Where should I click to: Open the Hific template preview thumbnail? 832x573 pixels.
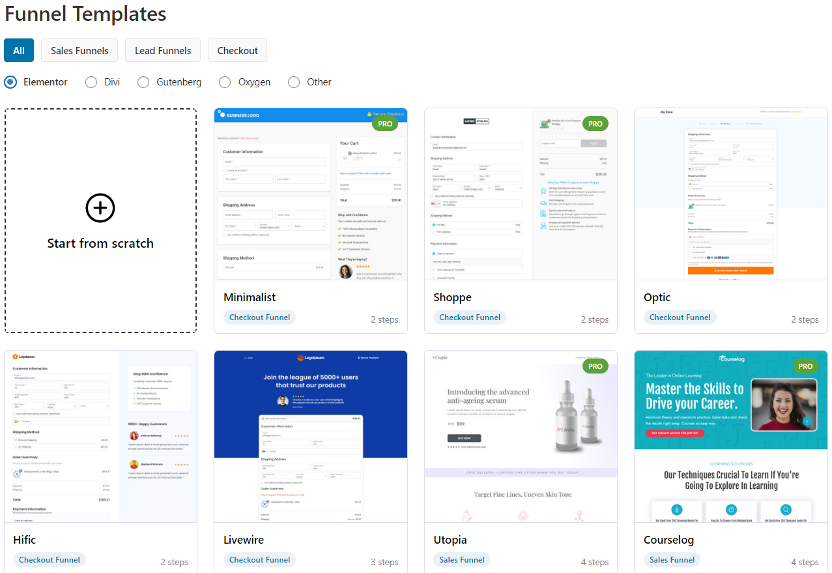(100, 436)
